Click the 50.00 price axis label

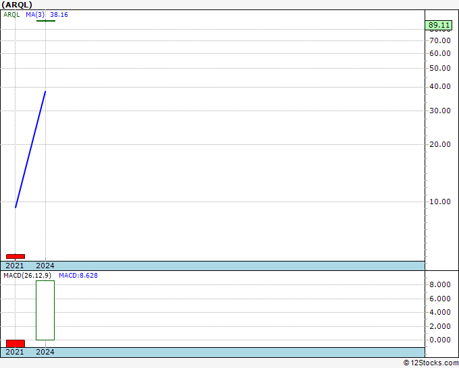(x=439, y=68)
